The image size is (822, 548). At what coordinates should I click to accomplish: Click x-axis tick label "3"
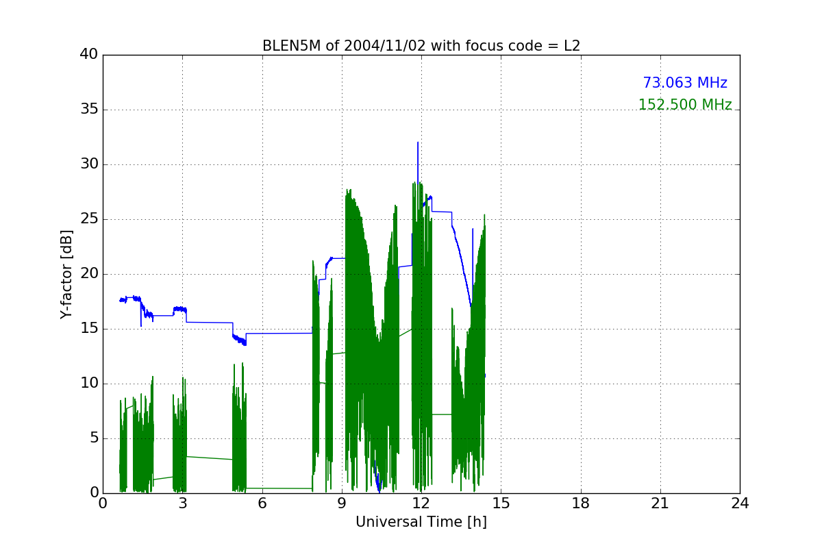(182, 503)
